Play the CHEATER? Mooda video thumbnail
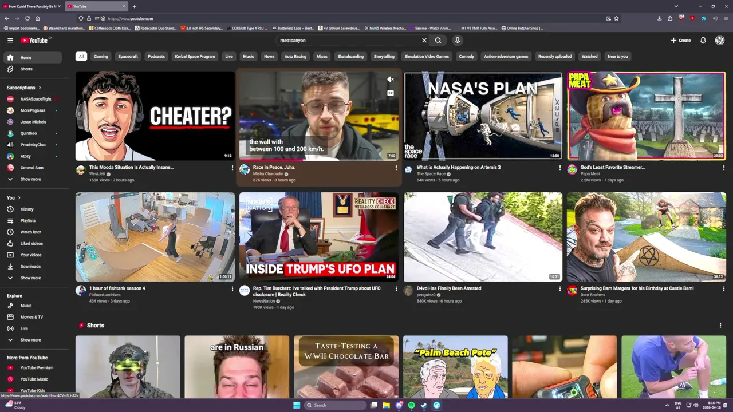This screenshot has height=412, width=733. [x=155, y=116]
